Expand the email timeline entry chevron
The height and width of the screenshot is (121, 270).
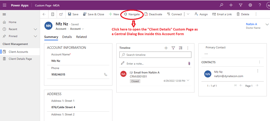(188, 80)
